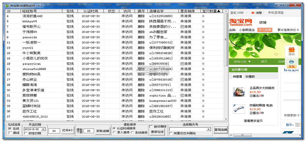Enable the 锁定日期 lock date checkbox

(26, 133)
